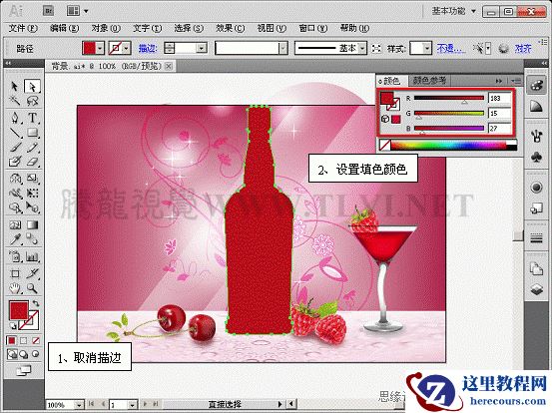The height and width of the screenshot is (413, 552).
Task: Activate the Perspective Grid tool
Action: [32, 207]
